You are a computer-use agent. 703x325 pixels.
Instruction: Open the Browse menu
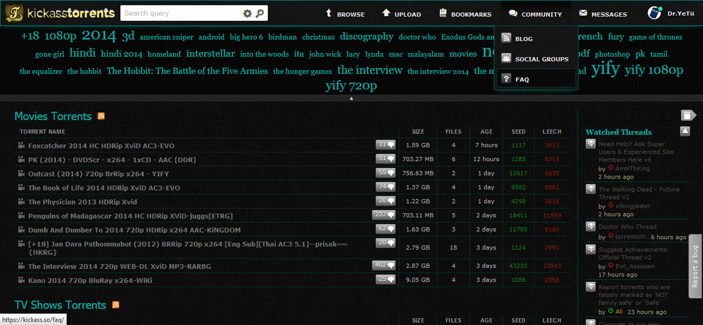point(345,14)
